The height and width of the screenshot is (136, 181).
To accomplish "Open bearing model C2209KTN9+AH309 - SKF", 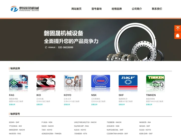I will coord(117,133).
